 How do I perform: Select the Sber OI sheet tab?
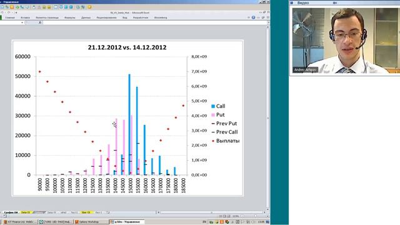coord(86,212)
